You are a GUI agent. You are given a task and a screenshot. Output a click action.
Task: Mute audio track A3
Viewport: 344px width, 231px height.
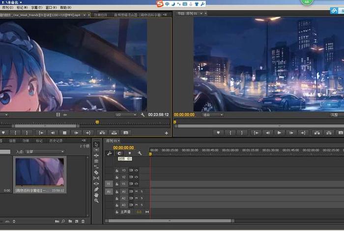click(x=137, y=205)
